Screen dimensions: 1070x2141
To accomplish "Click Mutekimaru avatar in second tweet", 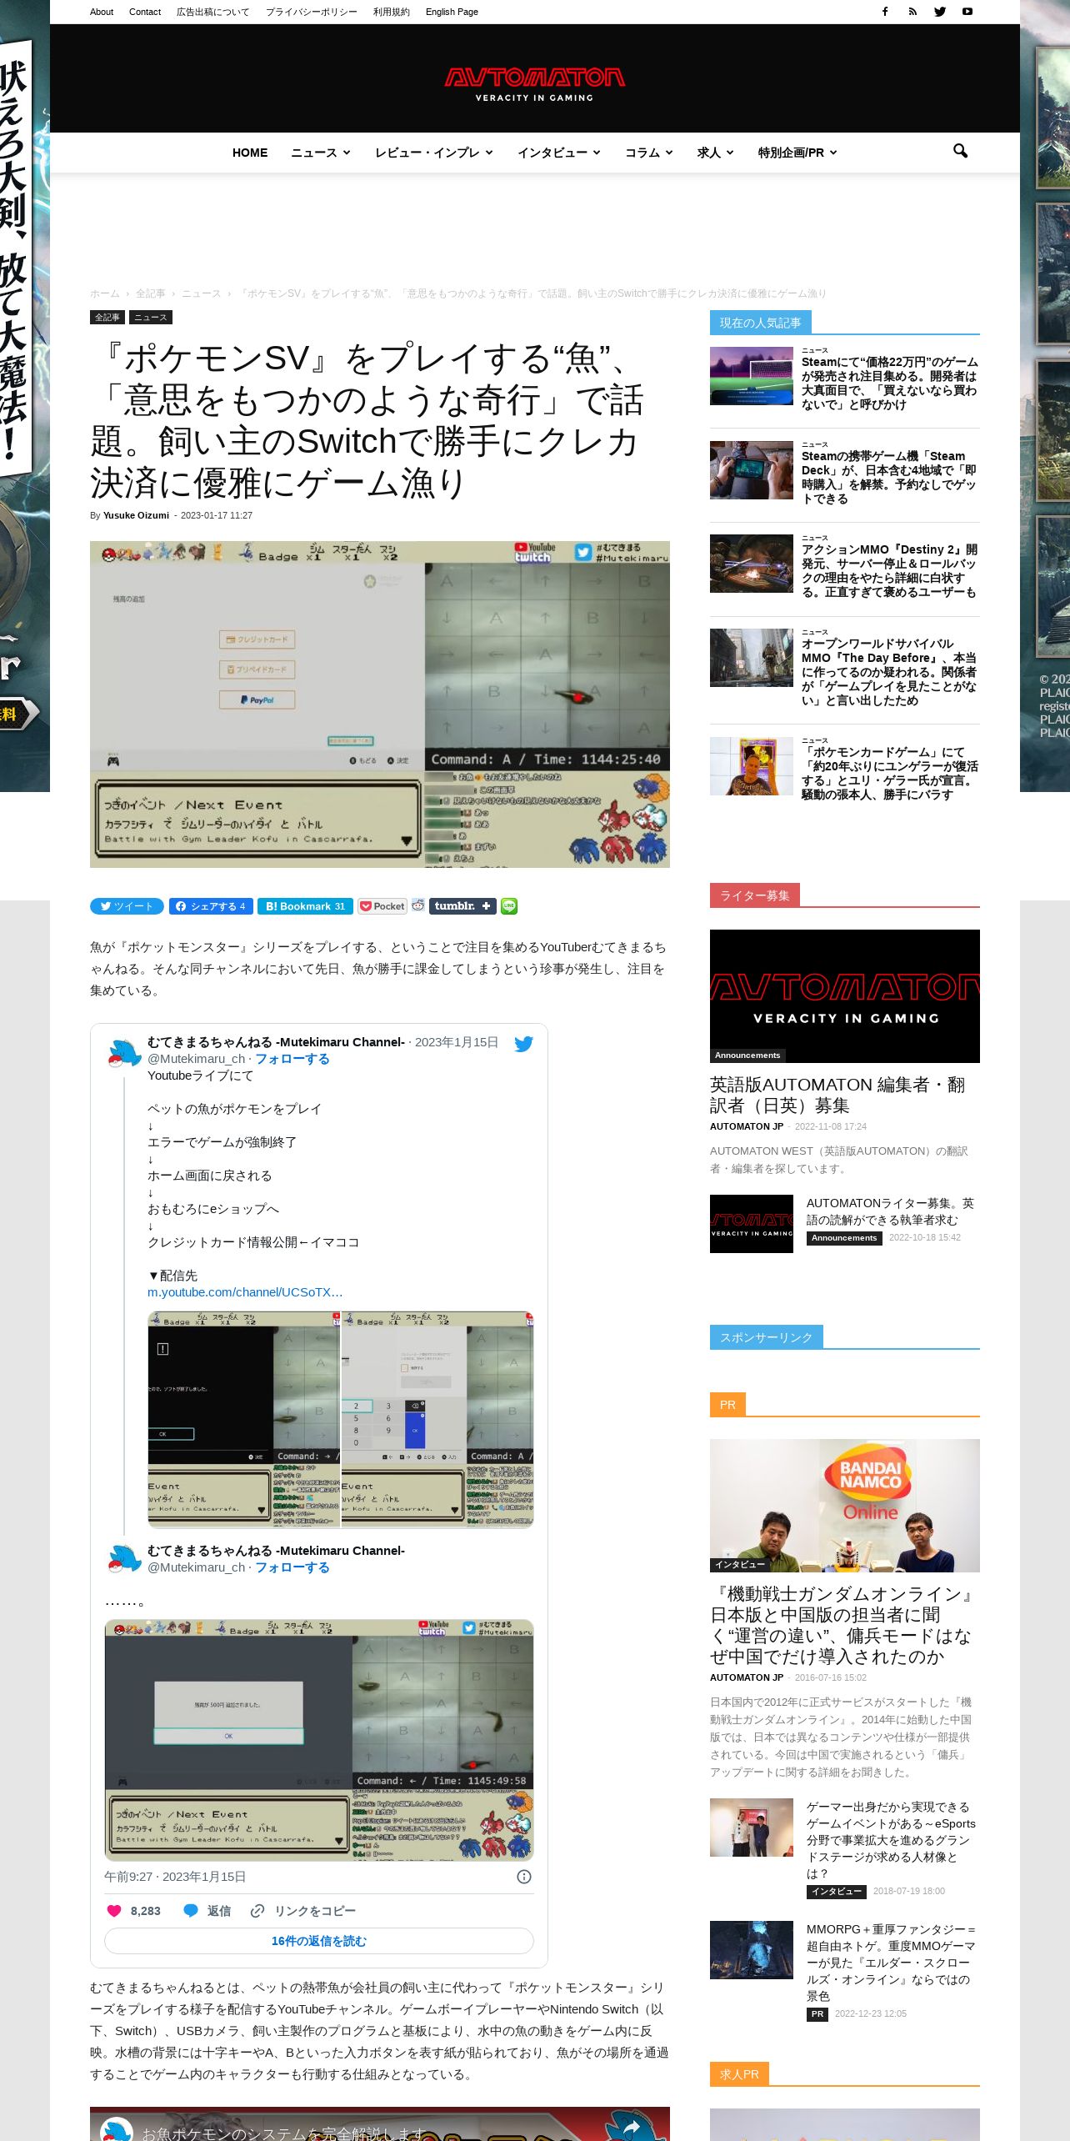I will pos(124,1558).
